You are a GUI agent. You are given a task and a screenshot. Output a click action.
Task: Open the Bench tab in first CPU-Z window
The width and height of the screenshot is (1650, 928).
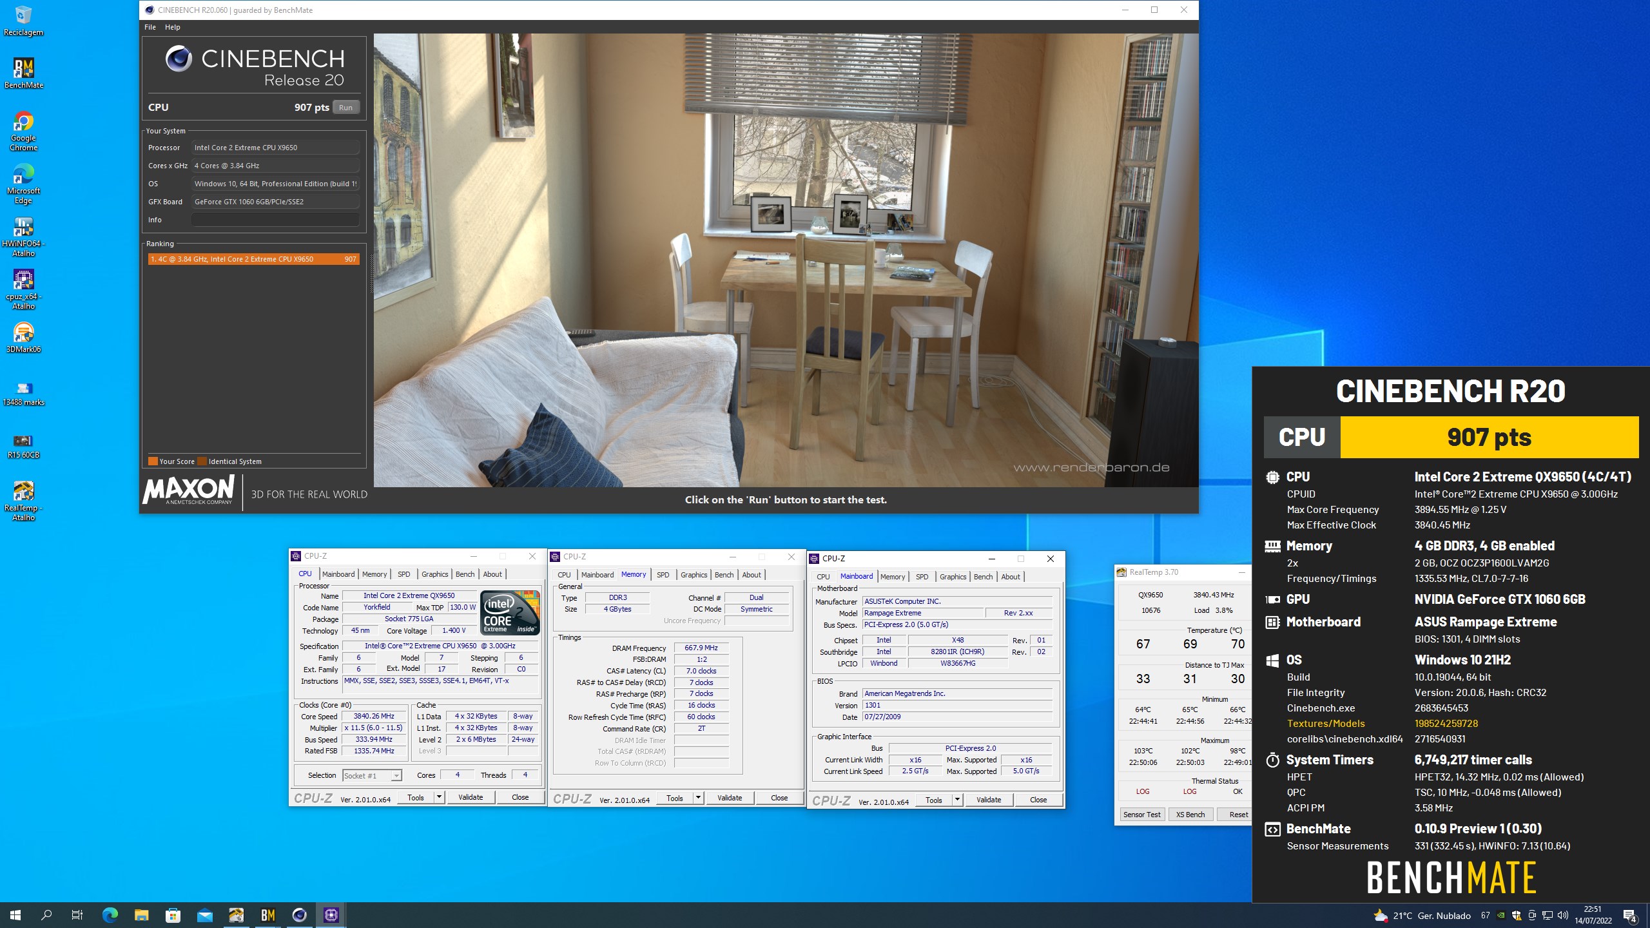click(465, 574)
